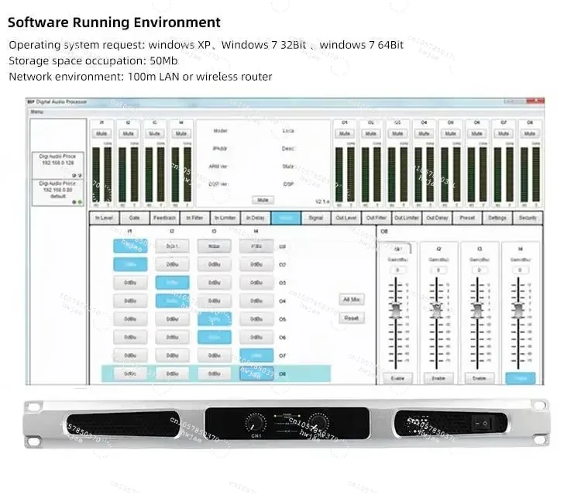This screenshot has height=495, width=581.
Task: Toggle matrix cell I1 to O7
Action: pyautogui.click(x=130, y=356)
